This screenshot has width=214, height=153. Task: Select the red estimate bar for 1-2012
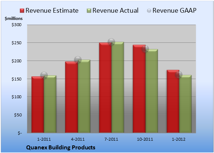click(x=173, y=101)
